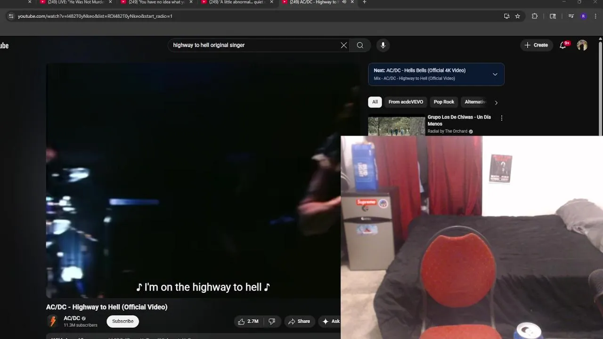This screenshot has height=339, width=603.
Task: Open media controls icon in Chrome toolbar
Action: click(571, 16)
